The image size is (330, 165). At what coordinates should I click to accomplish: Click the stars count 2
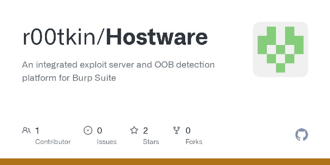pos(146,131)
